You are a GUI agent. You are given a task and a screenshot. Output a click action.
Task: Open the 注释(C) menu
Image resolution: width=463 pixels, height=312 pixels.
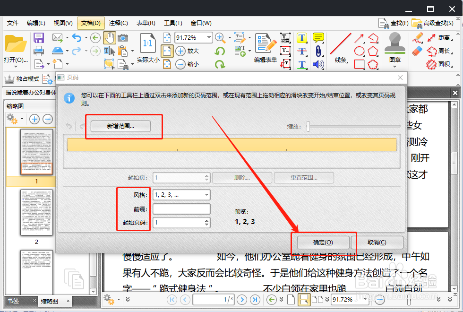pos(118,23)
